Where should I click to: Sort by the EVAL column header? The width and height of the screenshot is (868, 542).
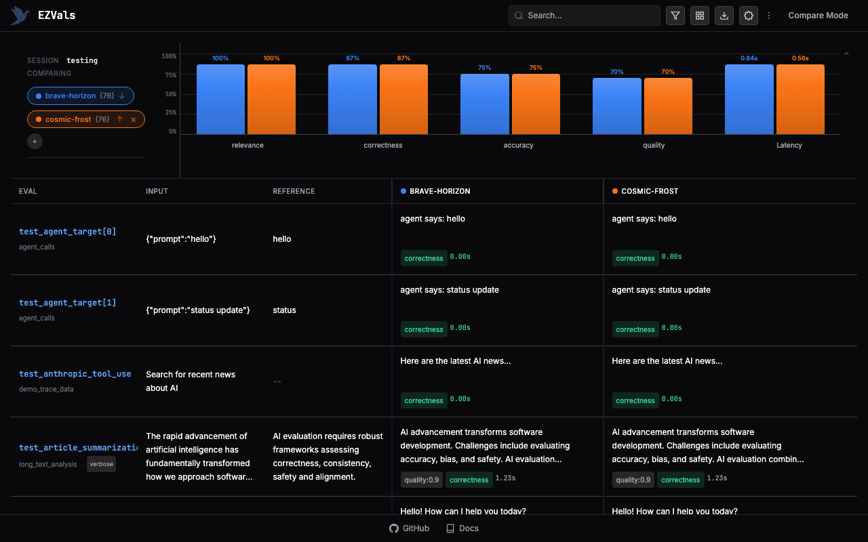tap(28, 191)
